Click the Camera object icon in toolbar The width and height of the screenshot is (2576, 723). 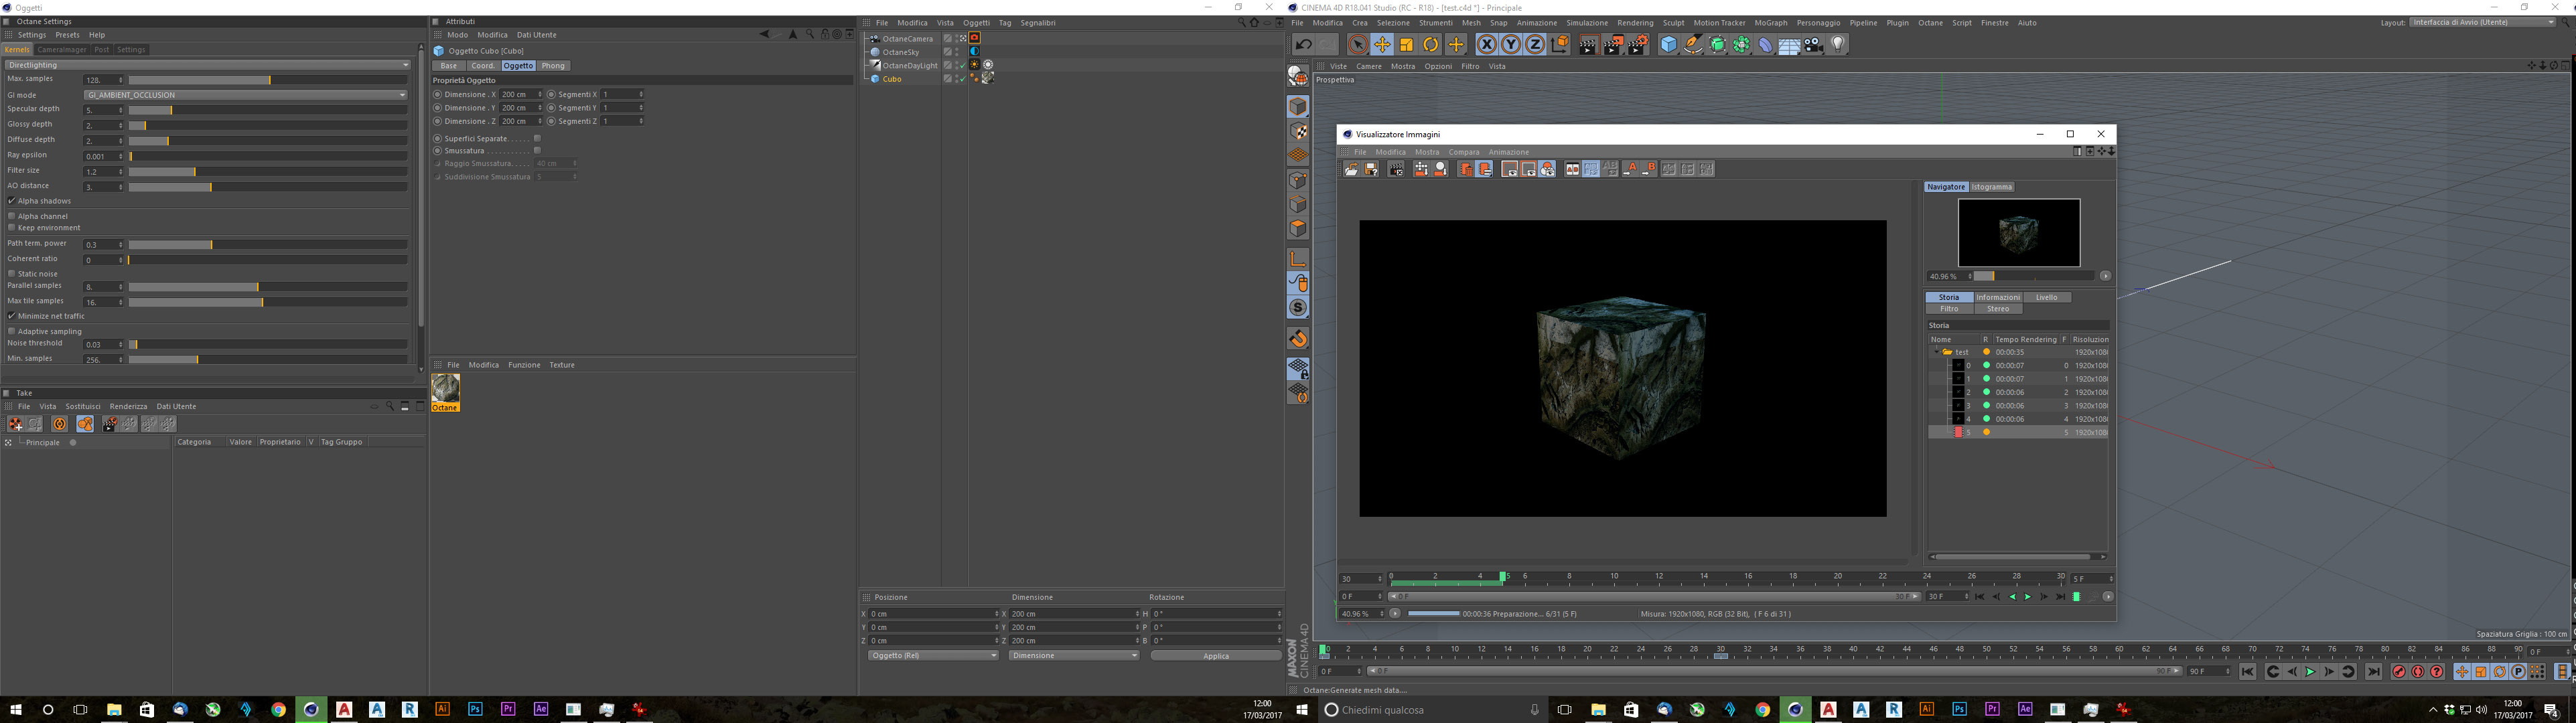pyautogui.click(x=1813, y=44)
